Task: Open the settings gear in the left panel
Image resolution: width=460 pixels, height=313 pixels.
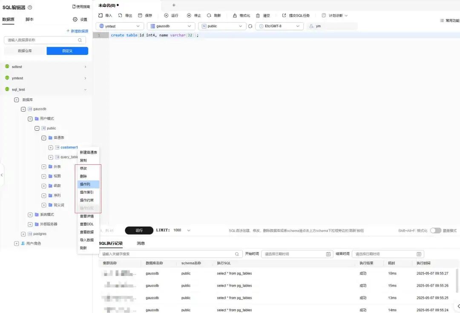Action: [75, 19]
